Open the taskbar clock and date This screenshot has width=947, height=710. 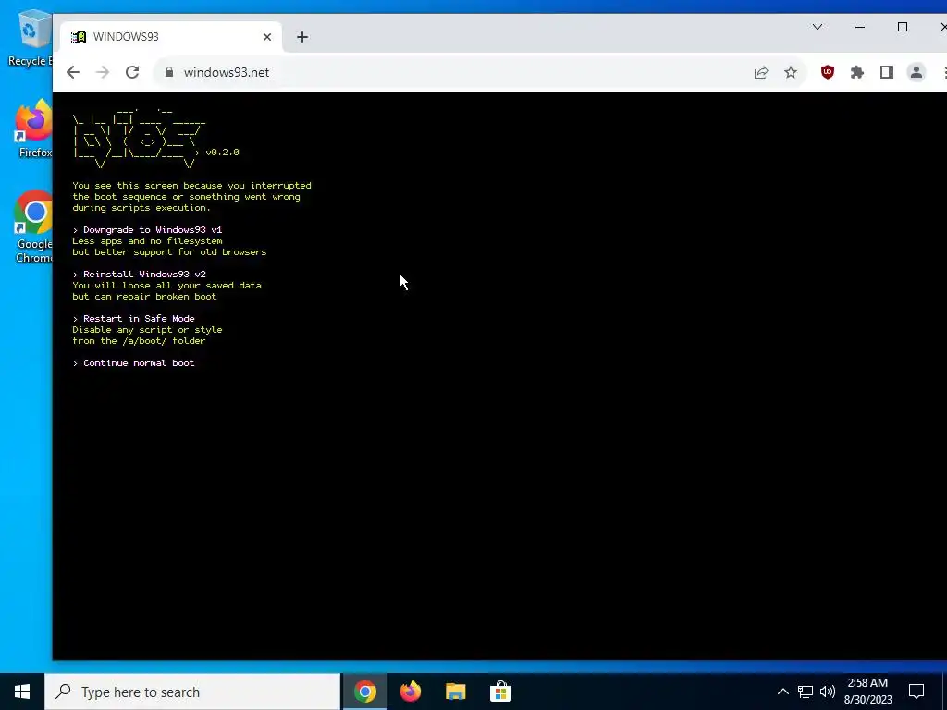pos(867,692)
